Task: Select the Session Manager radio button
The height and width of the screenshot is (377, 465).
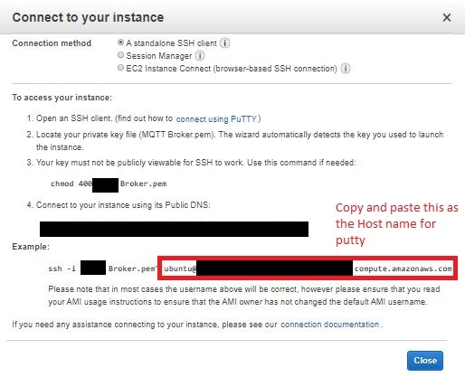Action: click(x=120, y=55)
